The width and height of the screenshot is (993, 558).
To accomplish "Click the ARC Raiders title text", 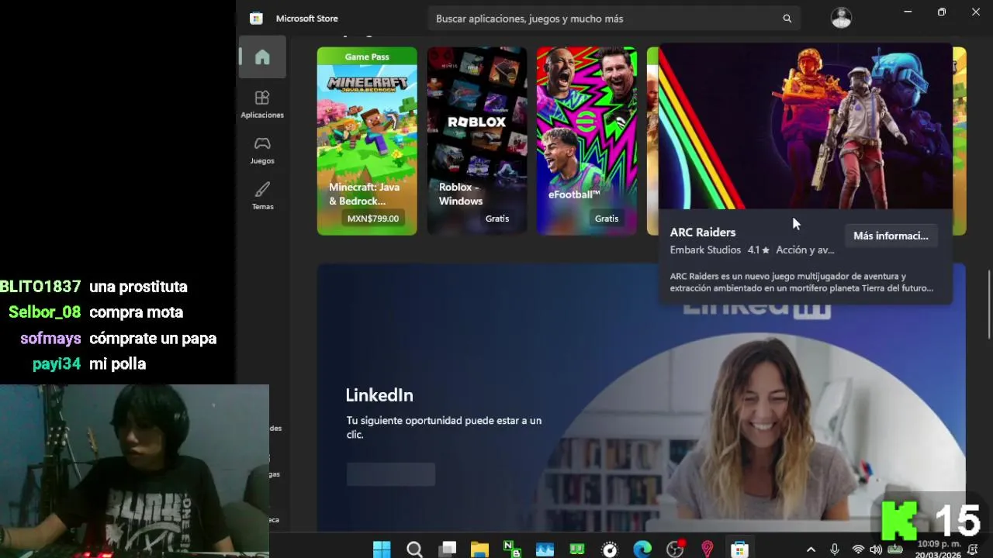I will 703,232.
